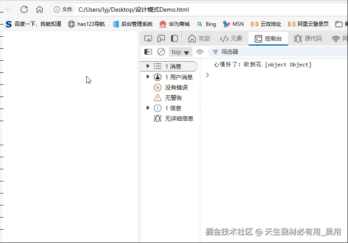
Task: Activate the inspect element picker tool
Action: tap(148, 39)
